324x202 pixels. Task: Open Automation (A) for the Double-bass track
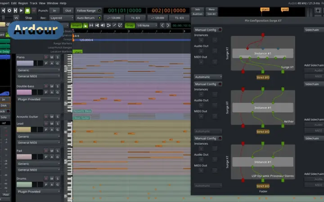(52, 92)
